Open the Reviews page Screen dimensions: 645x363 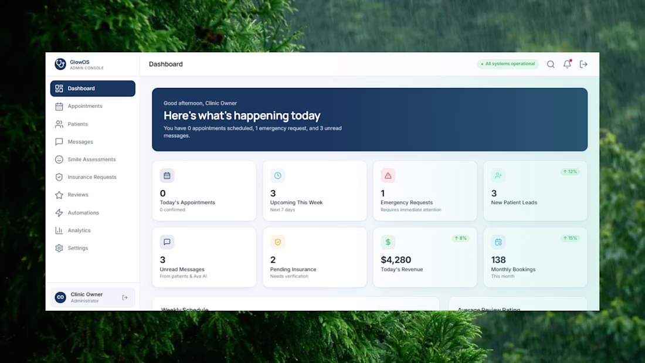[x=93, y=195]
